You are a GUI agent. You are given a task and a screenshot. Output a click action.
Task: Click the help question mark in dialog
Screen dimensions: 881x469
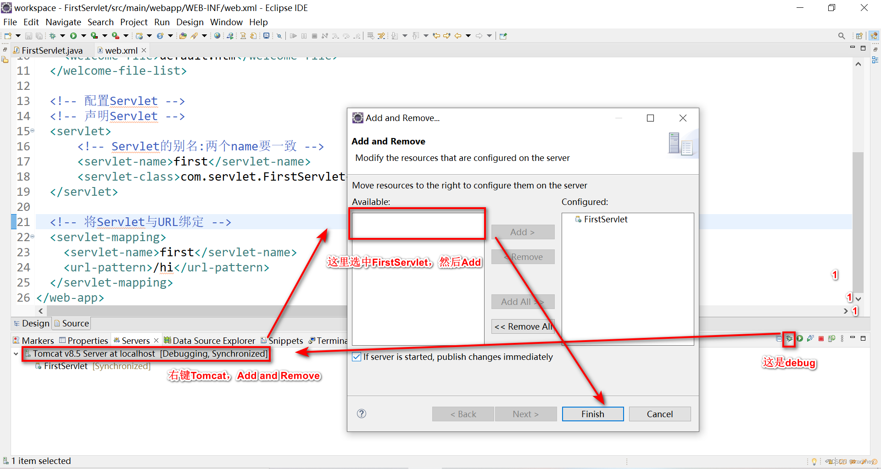tap(362, 414)
